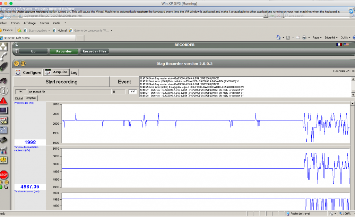
Task: Switch to the Acquire tab
Action: pos(57,72)
